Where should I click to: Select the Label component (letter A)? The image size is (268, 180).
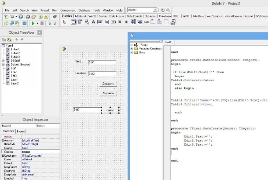93,22
